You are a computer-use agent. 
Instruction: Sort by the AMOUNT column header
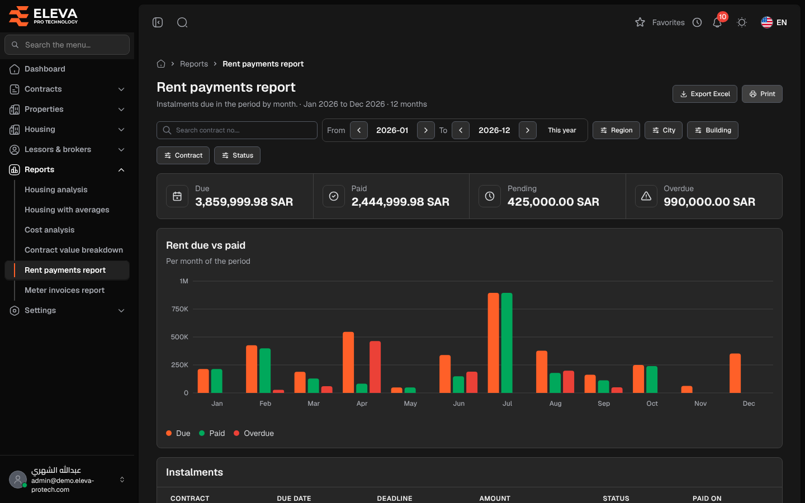tap(495, 498)
